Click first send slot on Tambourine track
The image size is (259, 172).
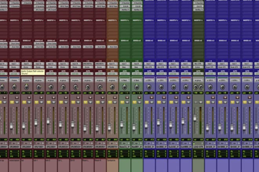[112, 43]
